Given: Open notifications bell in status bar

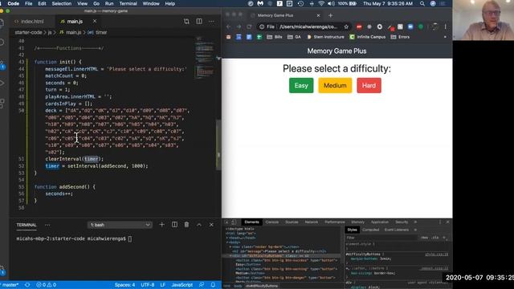Looking at the screenshot, I should click(x=213, y=285).
